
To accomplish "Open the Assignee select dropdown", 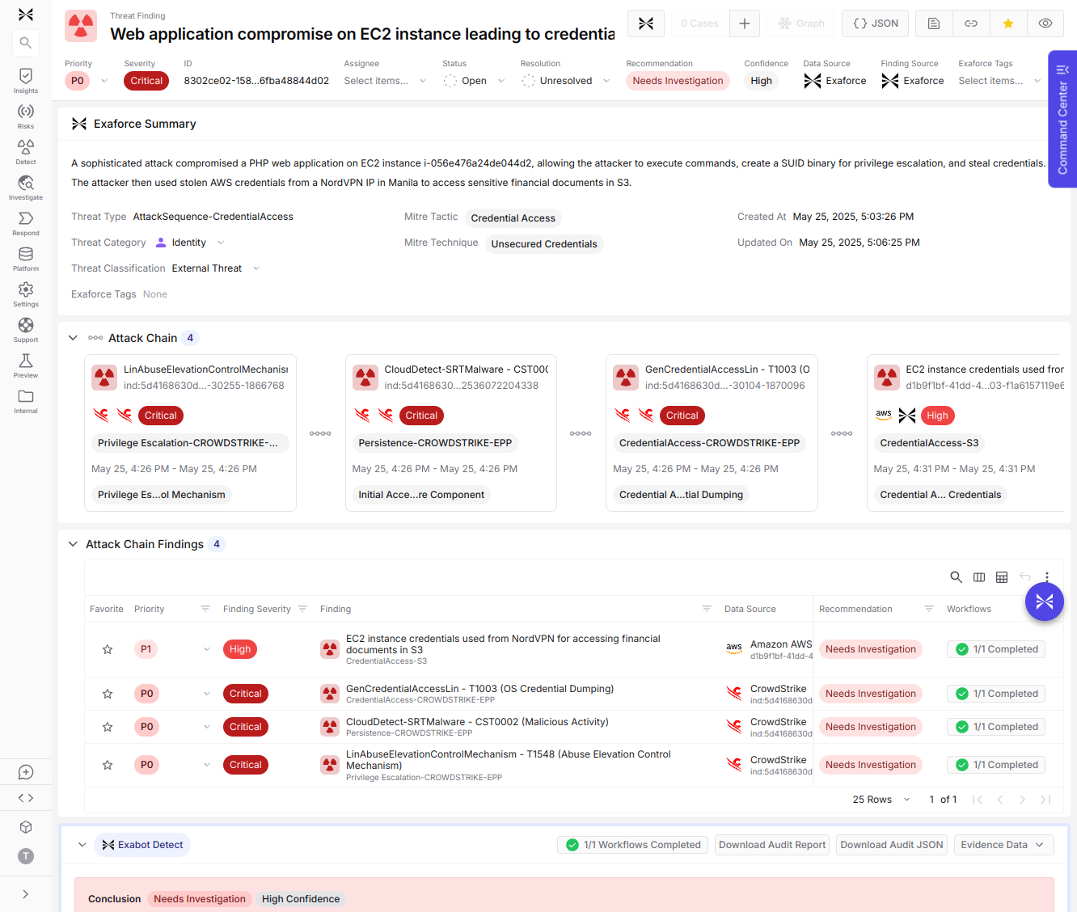I will (385, 81).
